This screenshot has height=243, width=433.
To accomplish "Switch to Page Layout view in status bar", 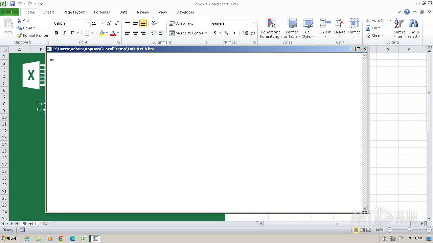I will click(362, 230).
